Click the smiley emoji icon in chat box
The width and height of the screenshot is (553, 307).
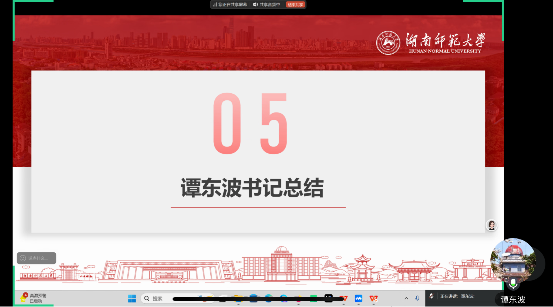coord(23,258)
